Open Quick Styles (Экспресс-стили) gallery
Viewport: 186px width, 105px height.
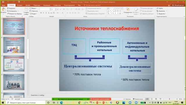[x=136, y=11]
